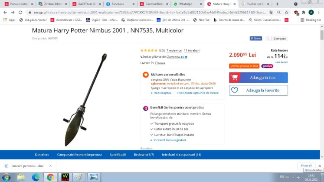
Task: Click the five-star rating display
Action: [x=149, y=50]
